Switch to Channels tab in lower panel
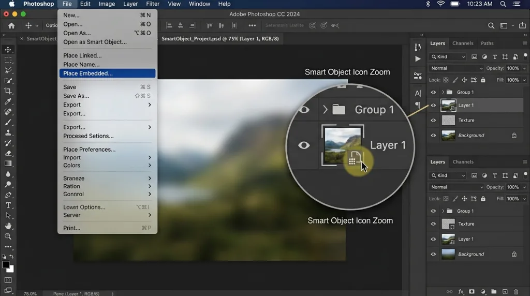 [x=463, y=162]
